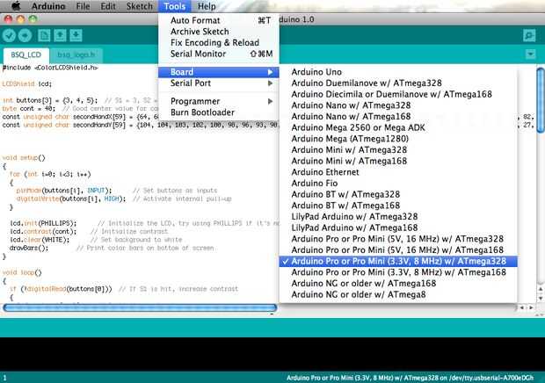Close the Tools menu via its title
545x383 pixels.
[174, 6]
